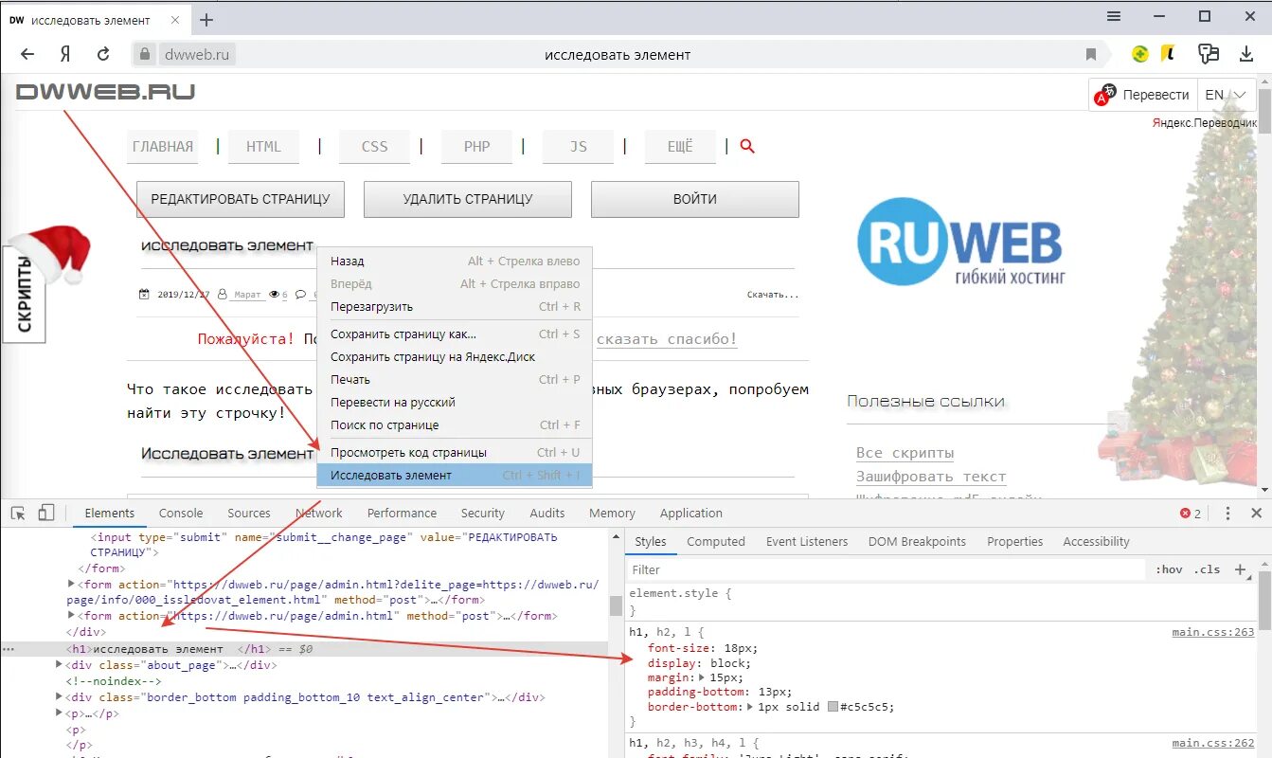Expand the div class about_page node
This screenshot has width=1272, height=758.
tap(60, 665)
